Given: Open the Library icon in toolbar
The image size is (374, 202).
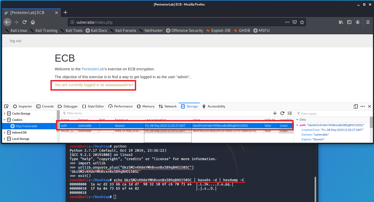Looking at the screenshot, I should 341,22.
